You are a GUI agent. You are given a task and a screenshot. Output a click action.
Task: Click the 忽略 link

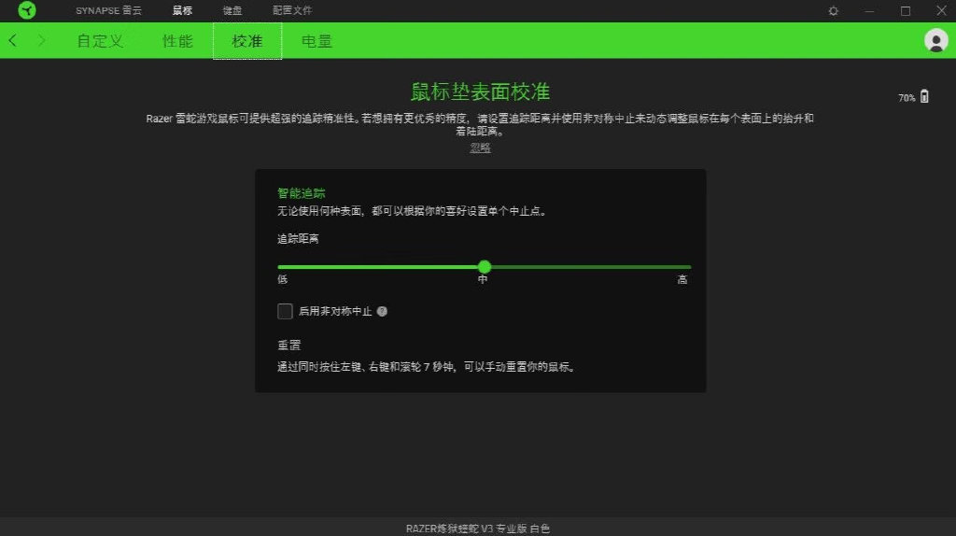(x=480, y=148)
